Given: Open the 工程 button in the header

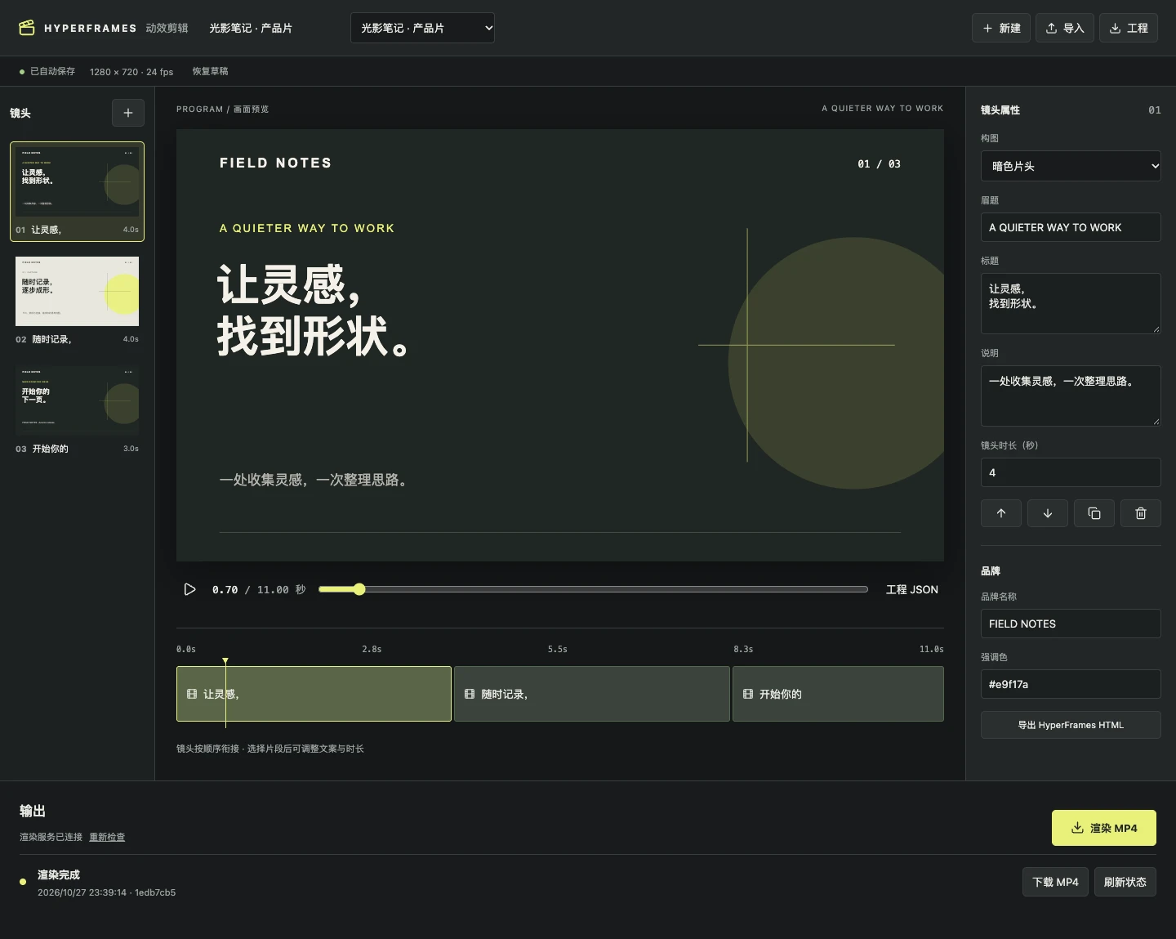Looking at the screenshot, I should pos(1129,28).
